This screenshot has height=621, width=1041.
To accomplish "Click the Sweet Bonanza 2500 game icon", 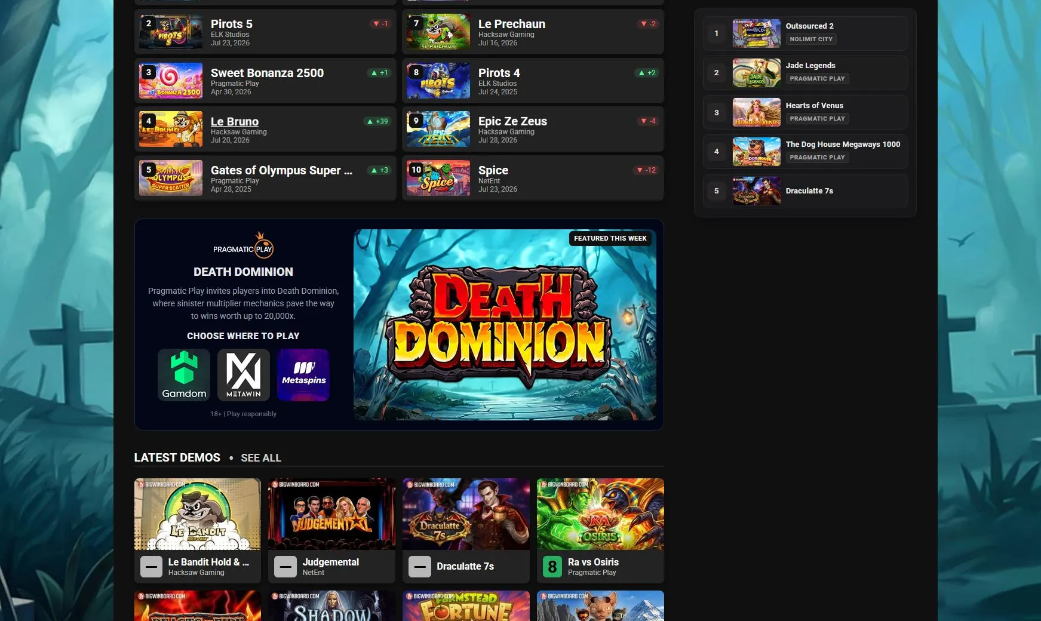I will 171,80.
